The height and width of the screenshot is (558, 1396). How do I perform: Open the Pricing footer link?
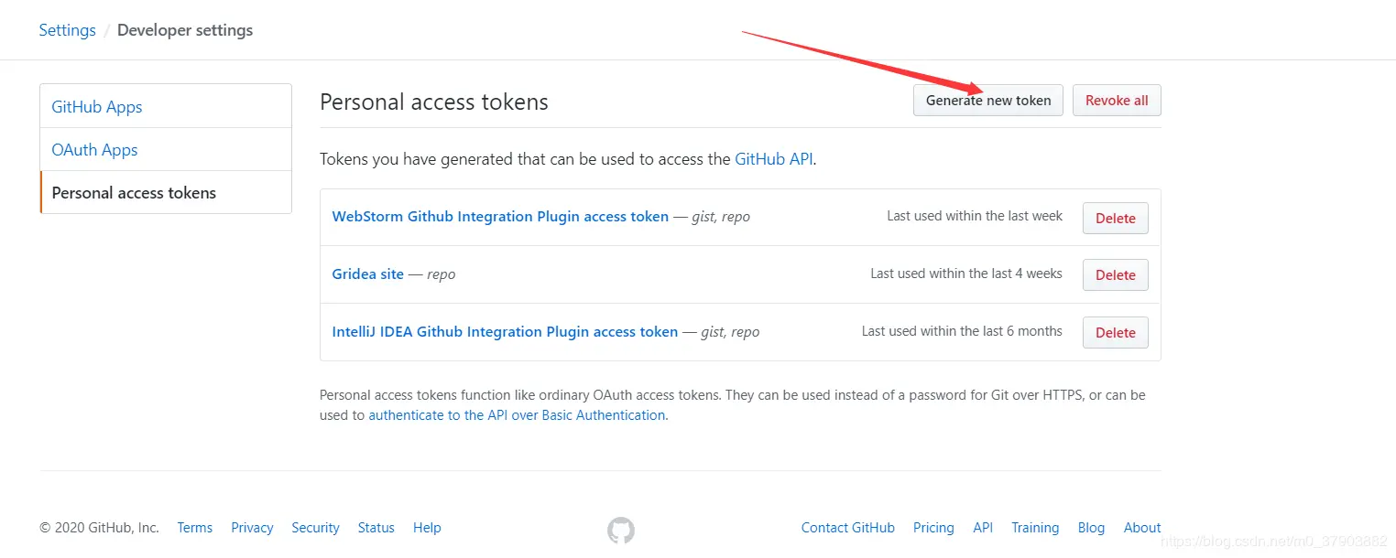pos(933,528)
